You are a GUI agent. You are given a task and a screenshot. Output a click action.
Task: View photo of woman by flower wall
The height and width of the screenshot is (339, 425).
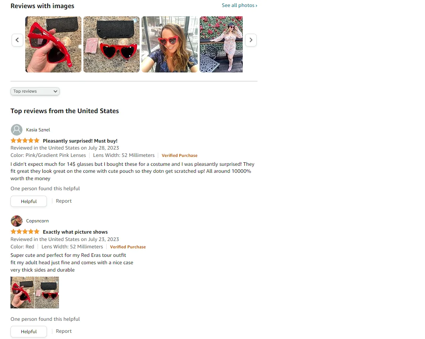pos(221,45)
